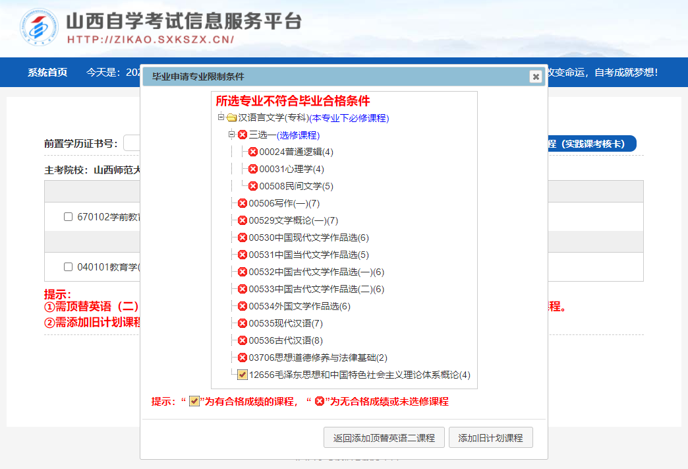688x469 pixels.
Task: Click the red X icon beside 00535现代汉语
Action: tap(244, 323)
